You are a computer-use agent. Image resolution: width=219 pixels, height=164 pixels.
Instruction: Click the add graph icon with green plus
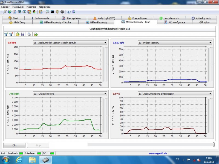(x=6, y=34)
